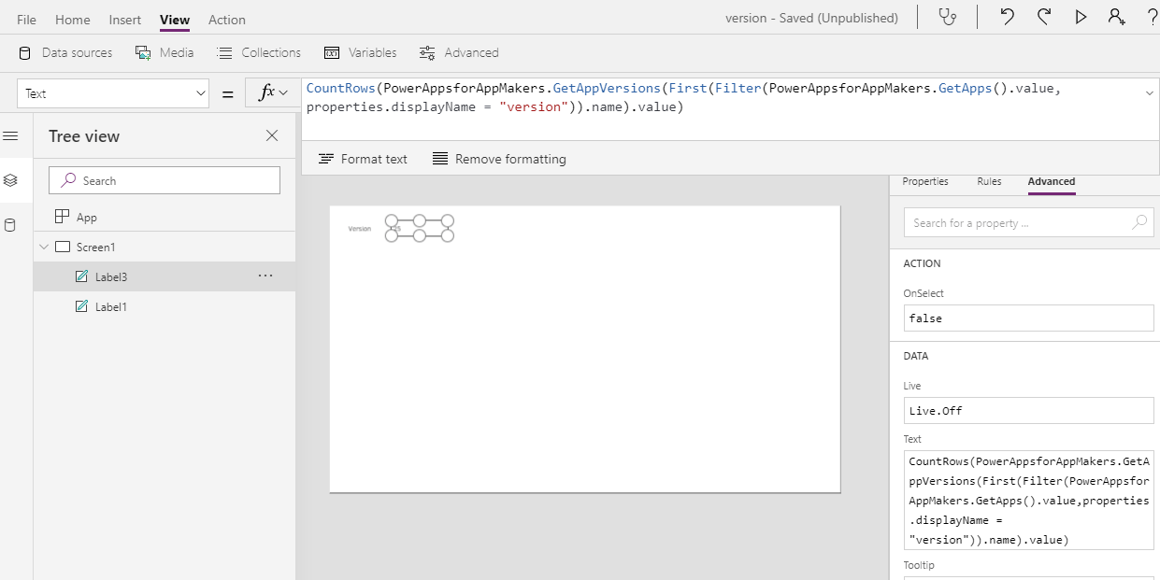Close the Tree view panel
The width and height of the screenshot is (1160, 580).
272,135
